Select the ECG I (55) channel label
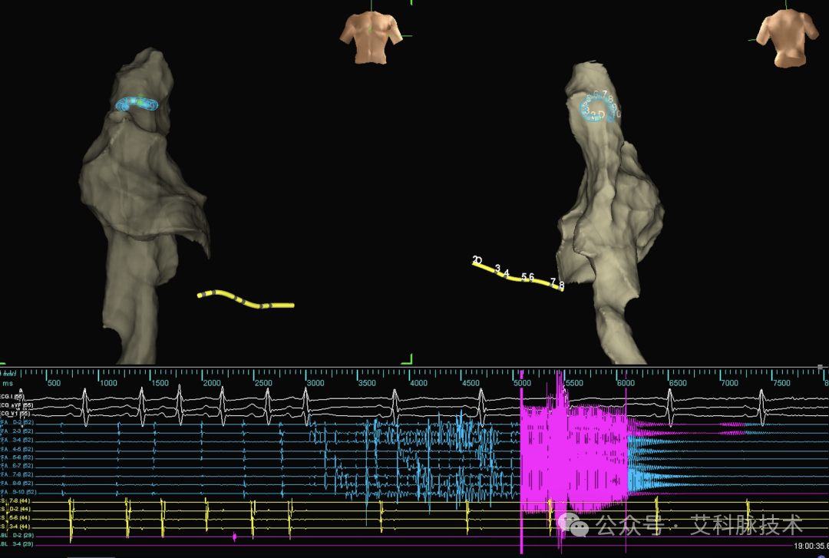The image size is (829, 558). click(x=12, y=397)
